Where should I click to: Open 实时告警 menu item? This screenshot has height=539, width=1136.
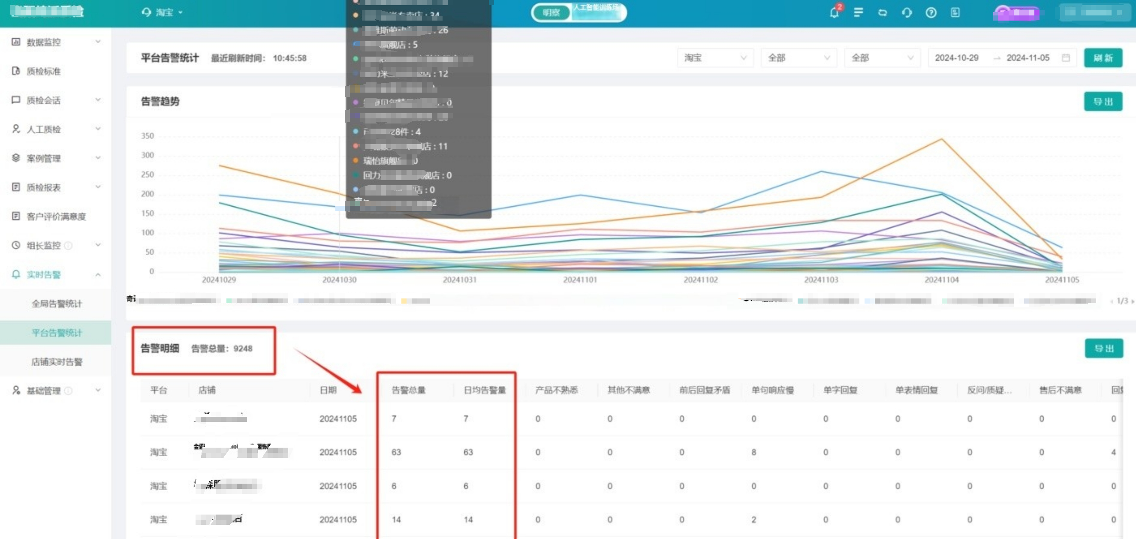pyautogui.click(x=43, y=274)
